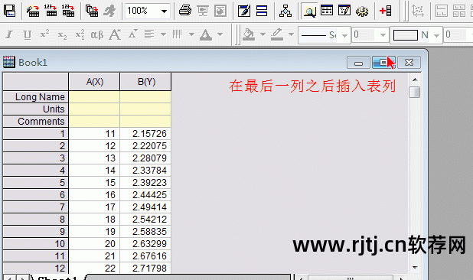Open the Code Builder gear icon
The width and height of the screenshot is (473, 280).
(x=362, y=11)
